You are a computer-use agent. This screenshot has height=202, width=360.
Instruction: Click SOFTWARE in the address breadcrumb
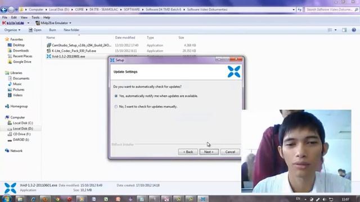tap(132, 10)
